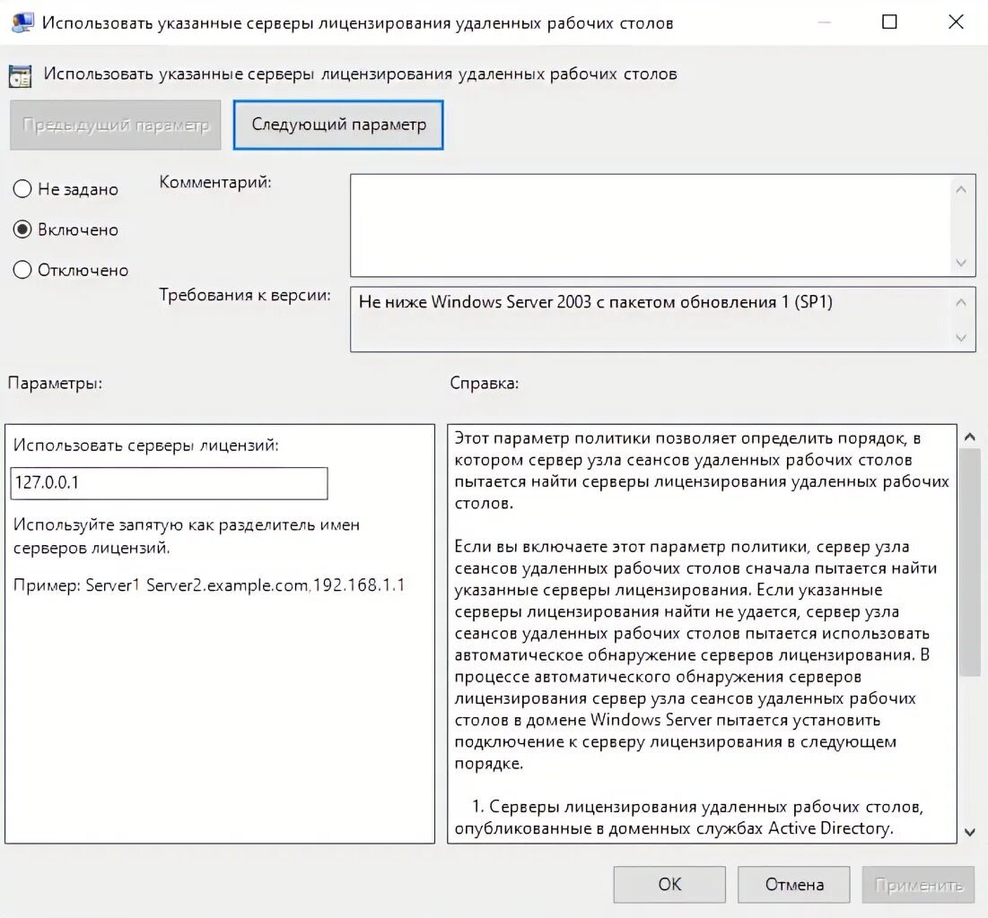Click the 'Справка:' label
This screenshot has height=918, width=988.
point(484,383)
